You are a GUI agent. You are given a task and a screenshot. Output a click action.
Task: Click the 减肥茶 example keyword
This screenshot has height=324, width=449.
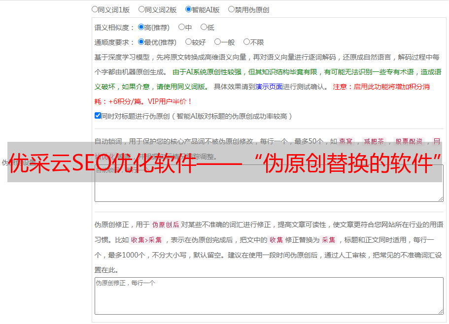tap(374, 141)
